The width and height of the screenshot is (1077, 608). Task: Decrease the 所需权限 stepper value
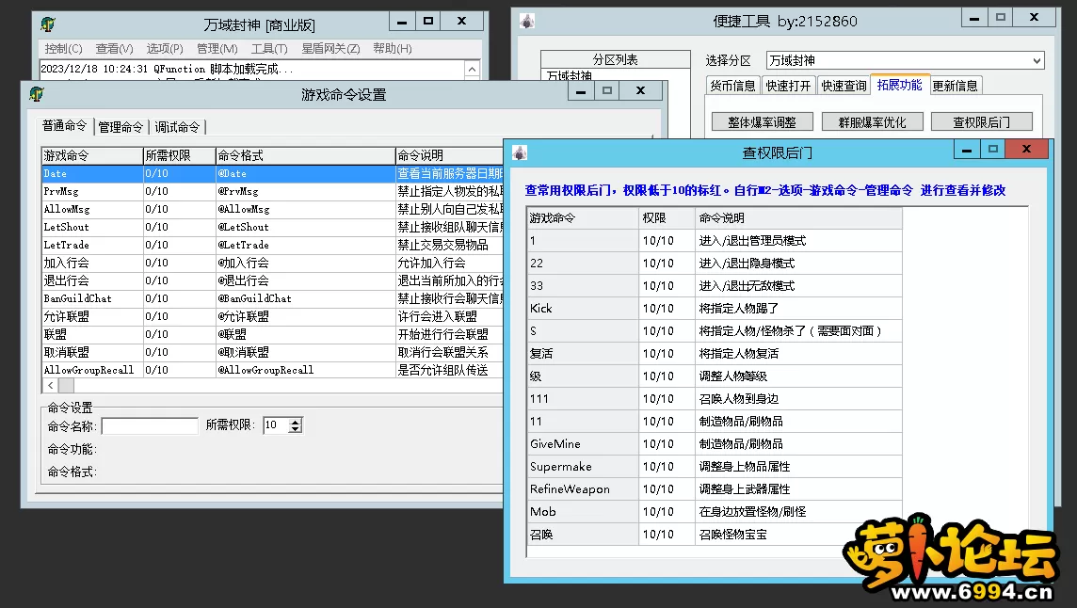(x=296, y=430)
